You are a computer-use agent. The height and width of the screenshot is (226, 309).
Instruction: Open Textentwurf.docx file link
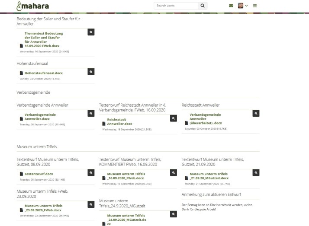tap(39, 174)
